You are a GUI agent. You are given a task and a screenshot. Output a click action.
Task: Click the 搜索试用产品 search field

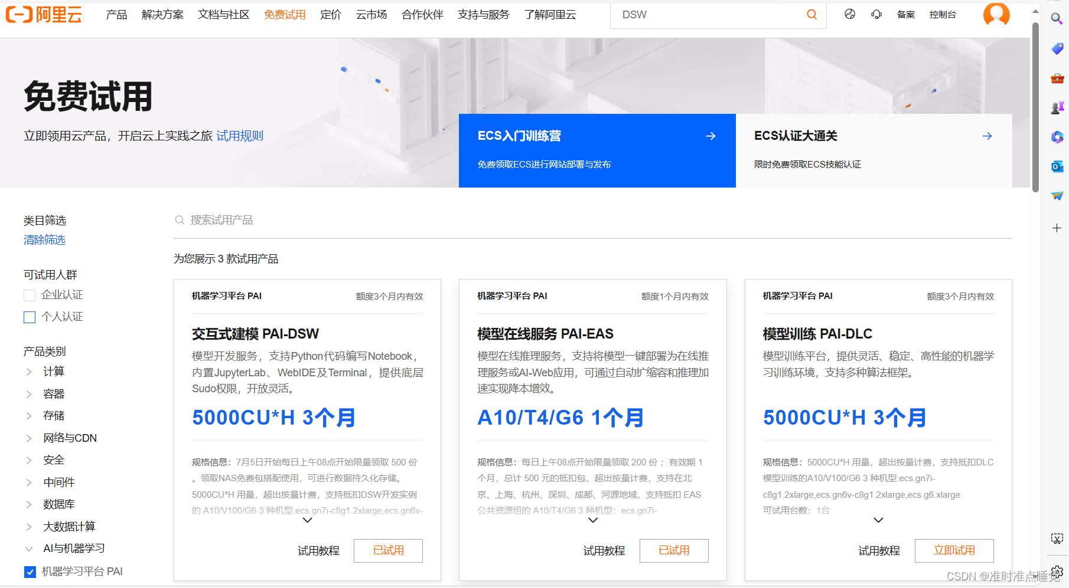(x=592, y=220)
